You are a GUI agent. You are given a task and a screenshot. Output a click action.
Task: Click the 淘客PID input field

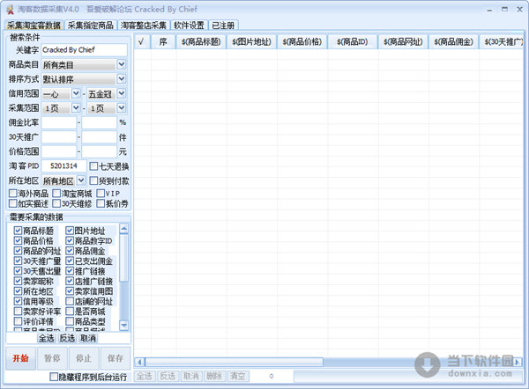click(x=63, y=166)
